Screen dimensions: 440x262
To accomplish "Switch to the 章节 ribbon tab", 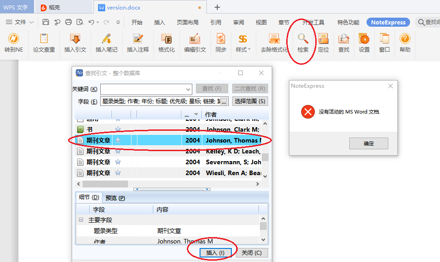I will (x=284, y=22).
